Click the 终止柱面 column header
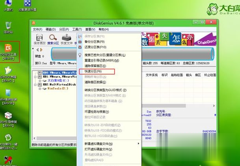The image size is (240, 166). [210, 75]
